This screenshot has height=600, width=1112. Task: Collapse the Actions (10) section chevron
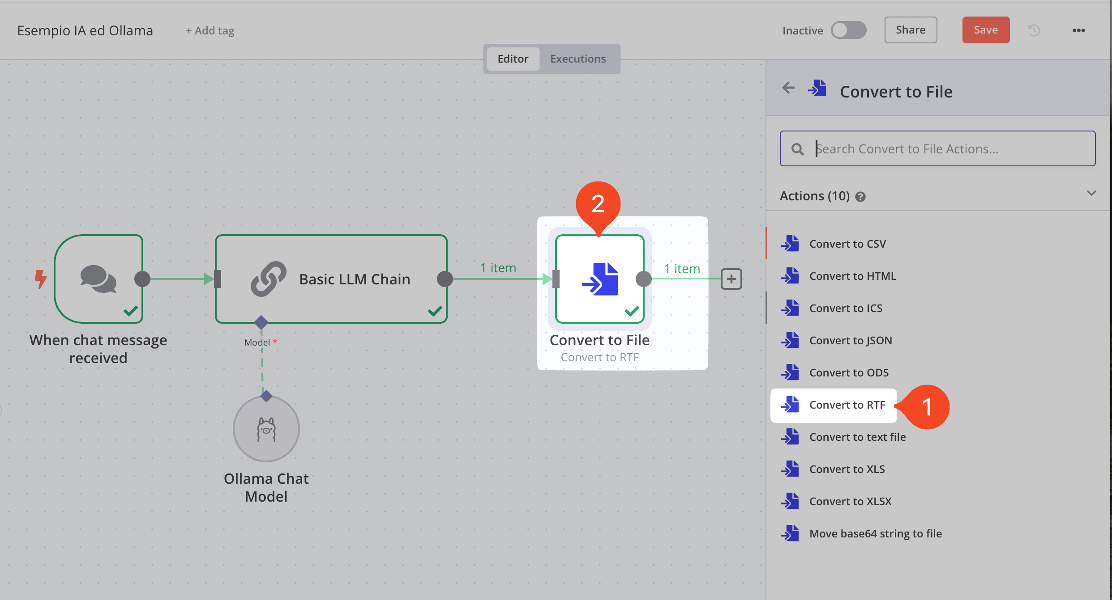(x=1091, y=194)
